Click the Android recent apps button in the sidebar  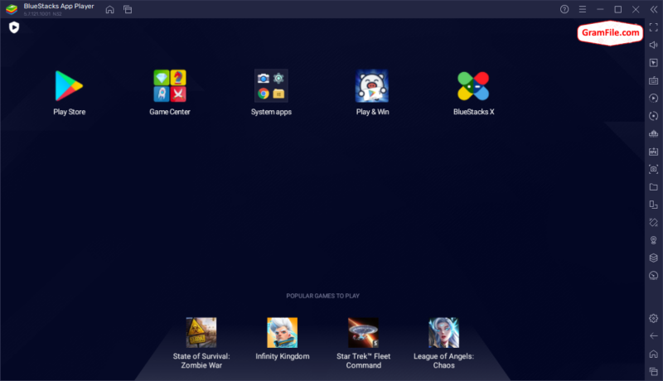click(x=654, y=371)
